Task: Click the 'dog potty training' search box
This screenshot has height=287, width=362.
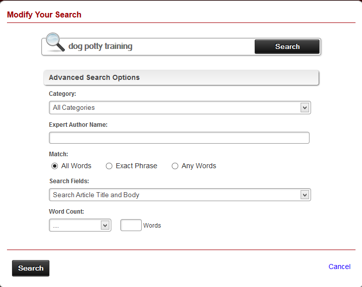Action: pos(160,46)
